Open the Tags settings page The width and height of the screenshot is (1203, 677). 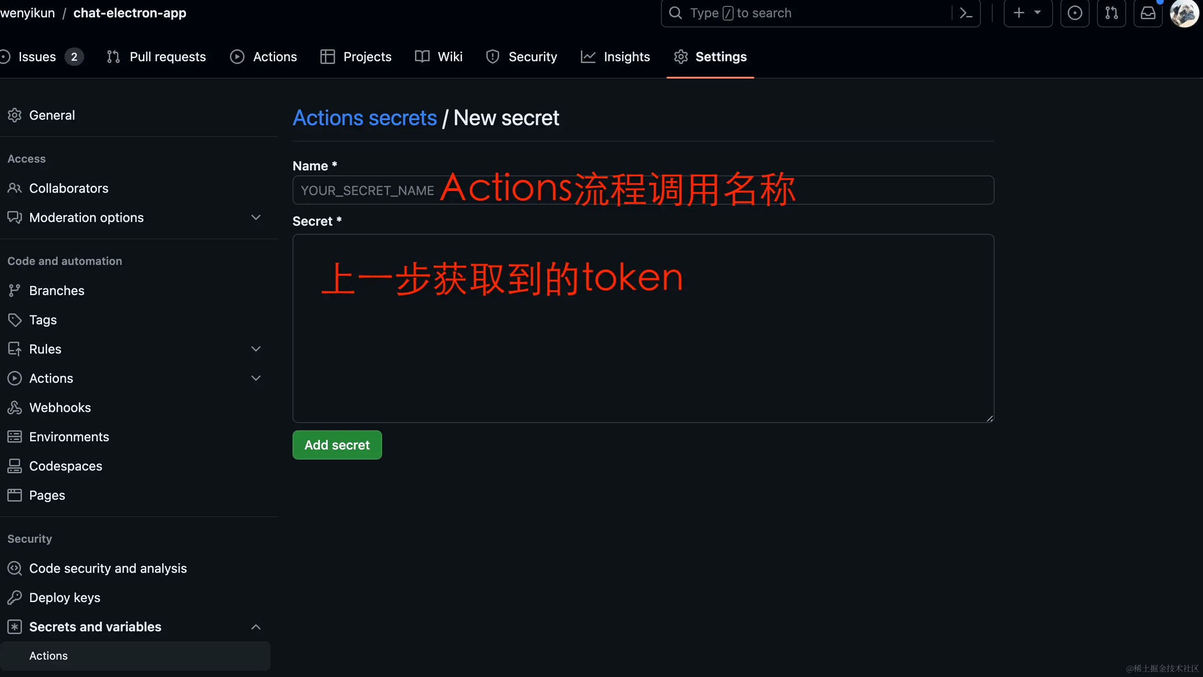pos(43,320)
